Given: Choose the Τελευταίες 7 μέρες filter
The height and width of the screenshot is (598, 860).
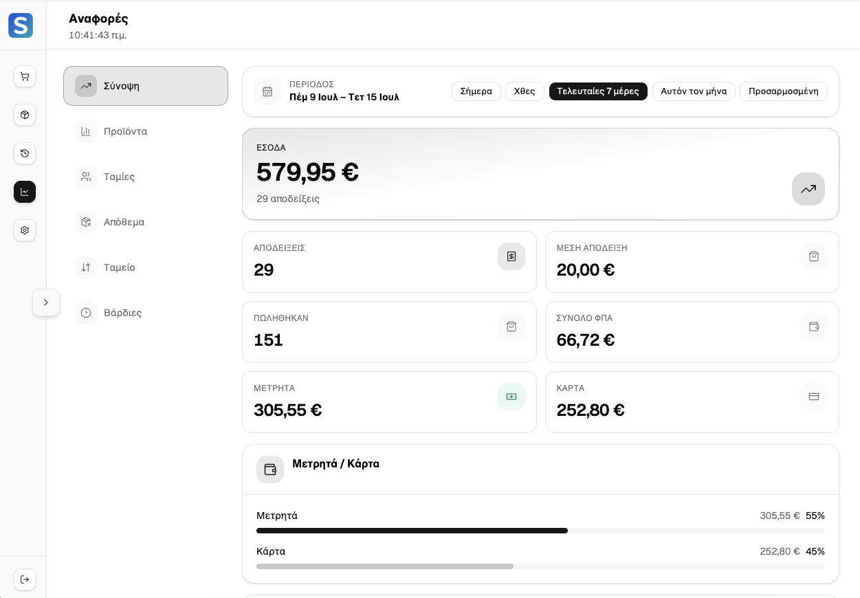Looking at the screenshot, I should (x=598, y=91).
